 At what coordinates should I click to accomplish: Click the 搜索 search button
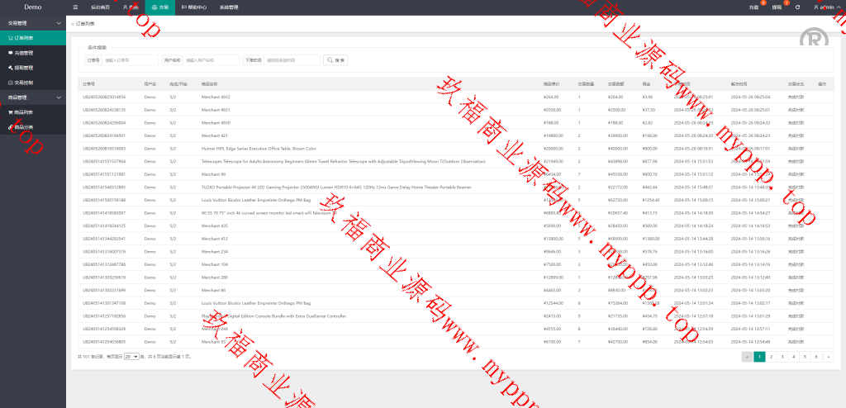tap(336, 60)
